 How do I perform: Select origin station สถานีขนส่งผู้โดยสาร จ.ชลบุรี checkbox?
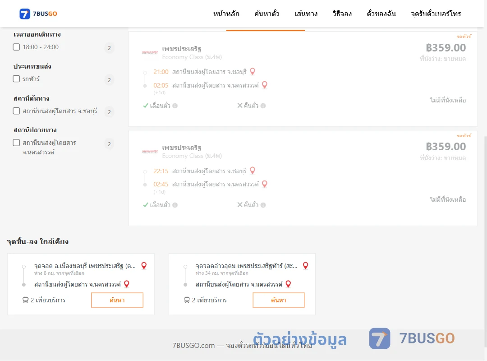tap(17, 111)
